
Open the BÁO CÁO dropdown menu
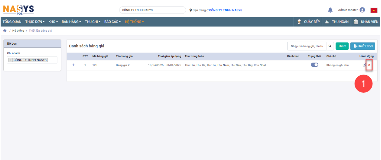(112, 22)
